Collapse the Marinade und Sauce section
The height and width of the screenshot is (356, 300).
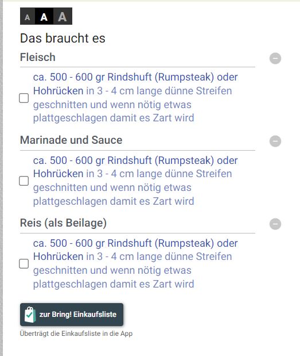point(275,141)
